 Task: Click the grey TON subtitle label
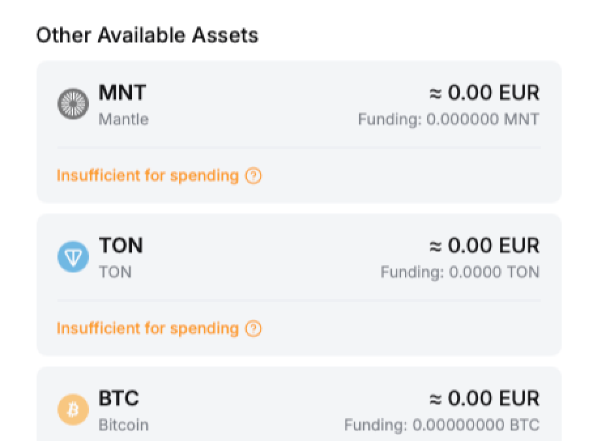tap(115, 272)
